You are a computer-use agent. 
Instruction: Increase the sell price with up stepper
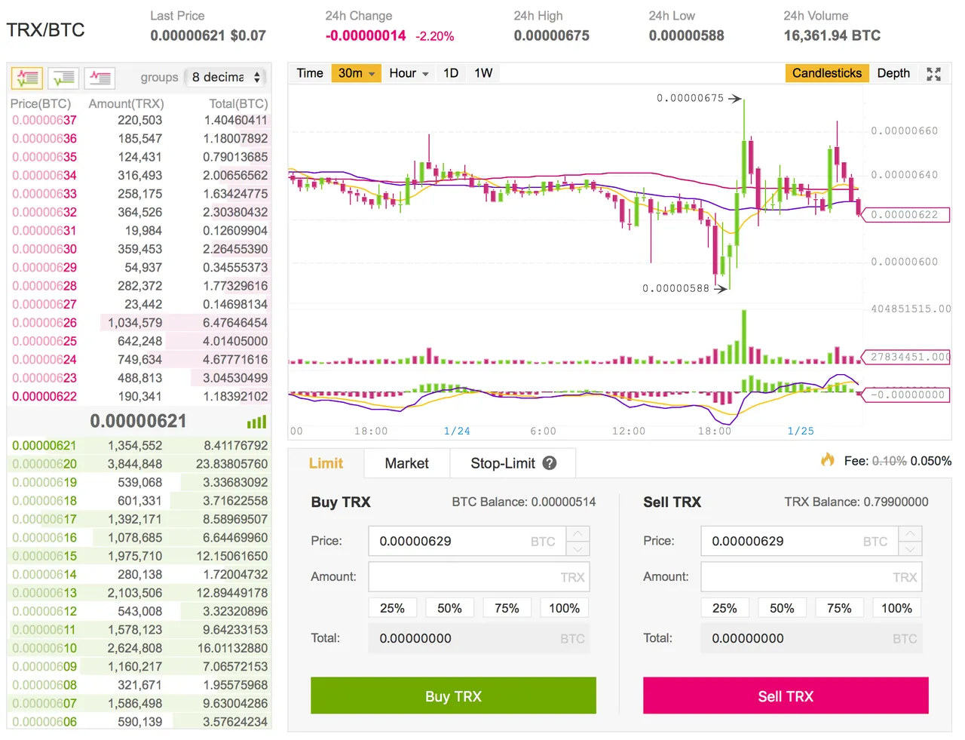click(910, 533)
